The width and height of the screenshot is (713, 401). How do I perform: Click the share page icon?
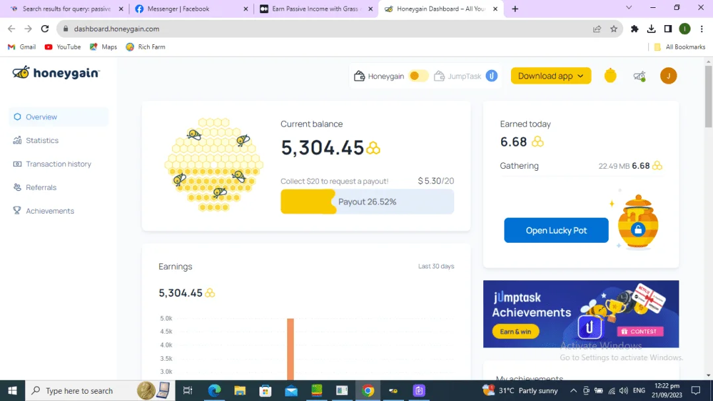click(x=597, y=28)
